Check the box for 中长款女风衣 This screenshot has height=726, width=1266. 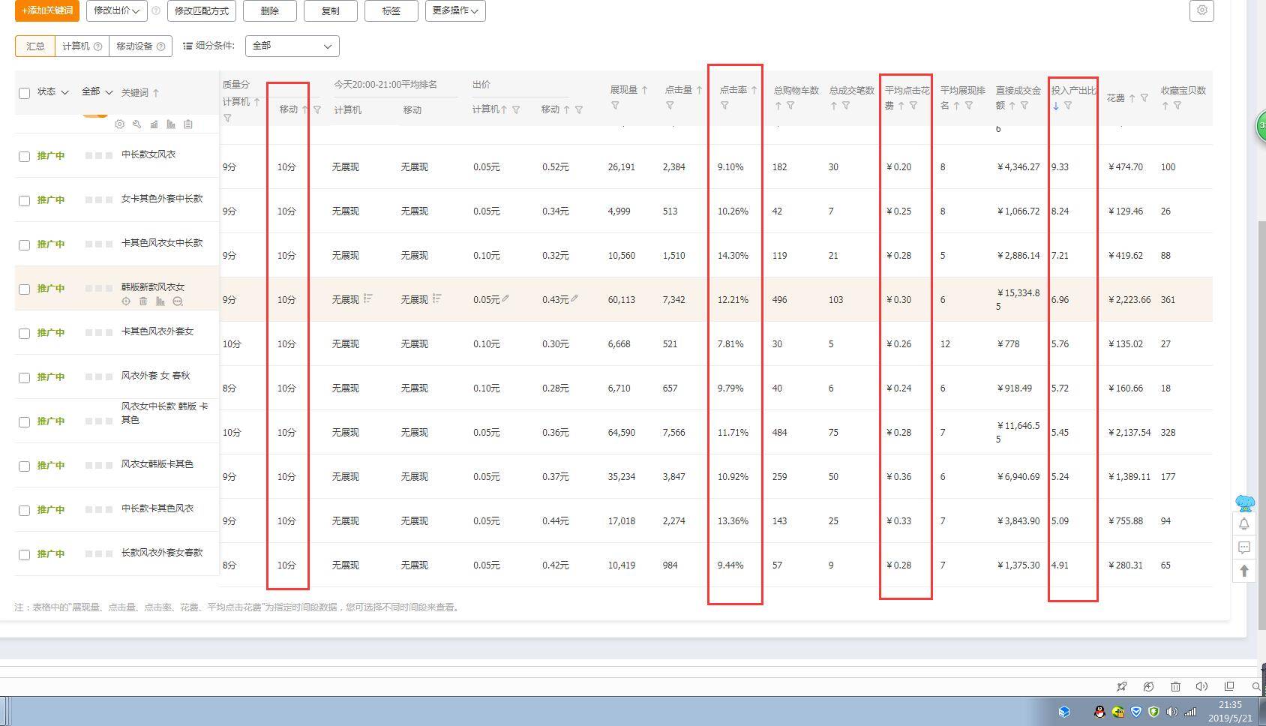(24, 156)
